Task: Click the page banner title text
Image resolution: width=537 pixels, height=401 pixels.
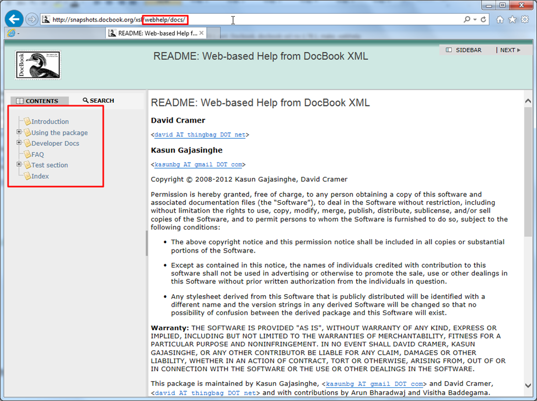Action: [261, 56]
